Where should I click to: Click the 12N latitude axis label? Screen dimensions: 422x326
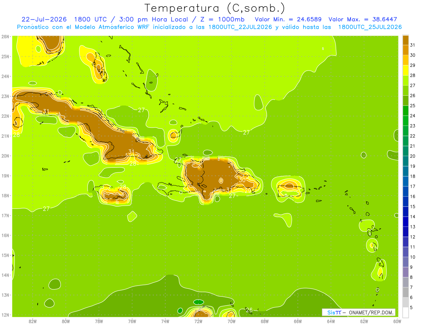pyautogui.click(x=5, y=315)
